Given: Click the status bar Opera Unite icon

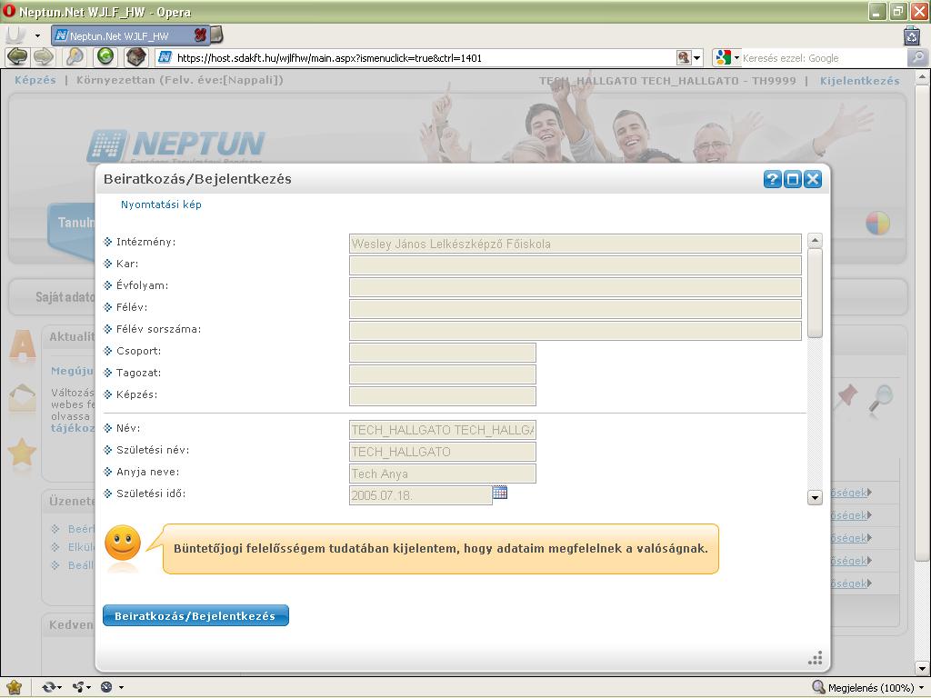Looking at the screenshot, I should click(81, 687).
